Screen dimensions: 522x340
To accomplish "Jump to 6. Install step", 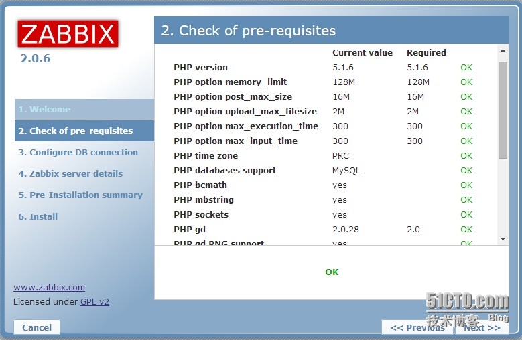I will [x=38, y=216].
